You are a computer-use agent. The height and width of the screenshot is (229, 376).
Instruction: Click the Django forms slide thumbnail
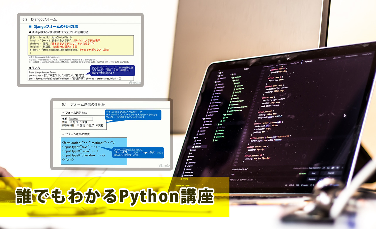pyautogui.click(x=80, y=50)
